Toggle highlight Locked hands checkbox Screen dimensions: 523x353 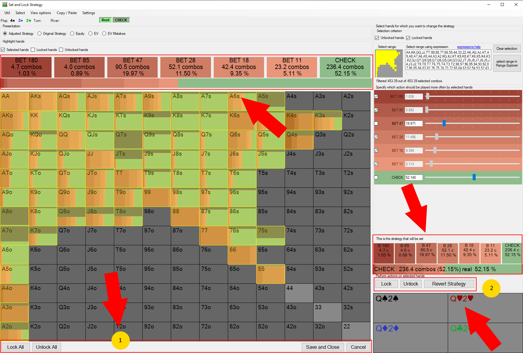pyautogui.click(x=33, y=50)
